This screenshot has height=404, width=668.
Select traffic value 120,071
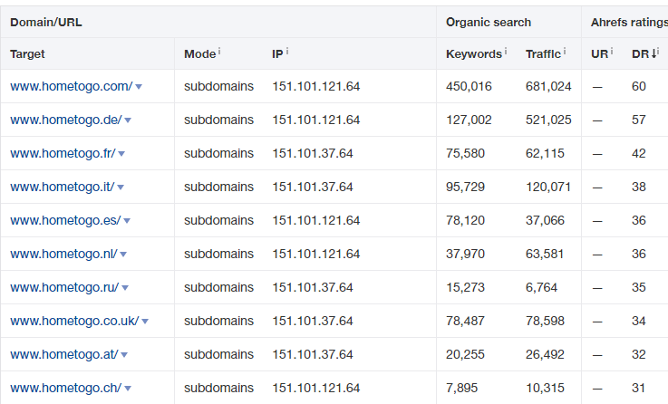pos(547,187)
